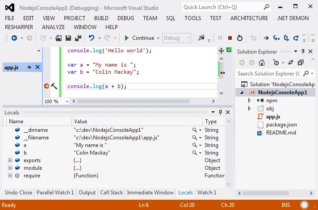
Task: Click the Solution Explorer horizontal scrollbar
Action: pyautogui.click(x=266, y=193)
